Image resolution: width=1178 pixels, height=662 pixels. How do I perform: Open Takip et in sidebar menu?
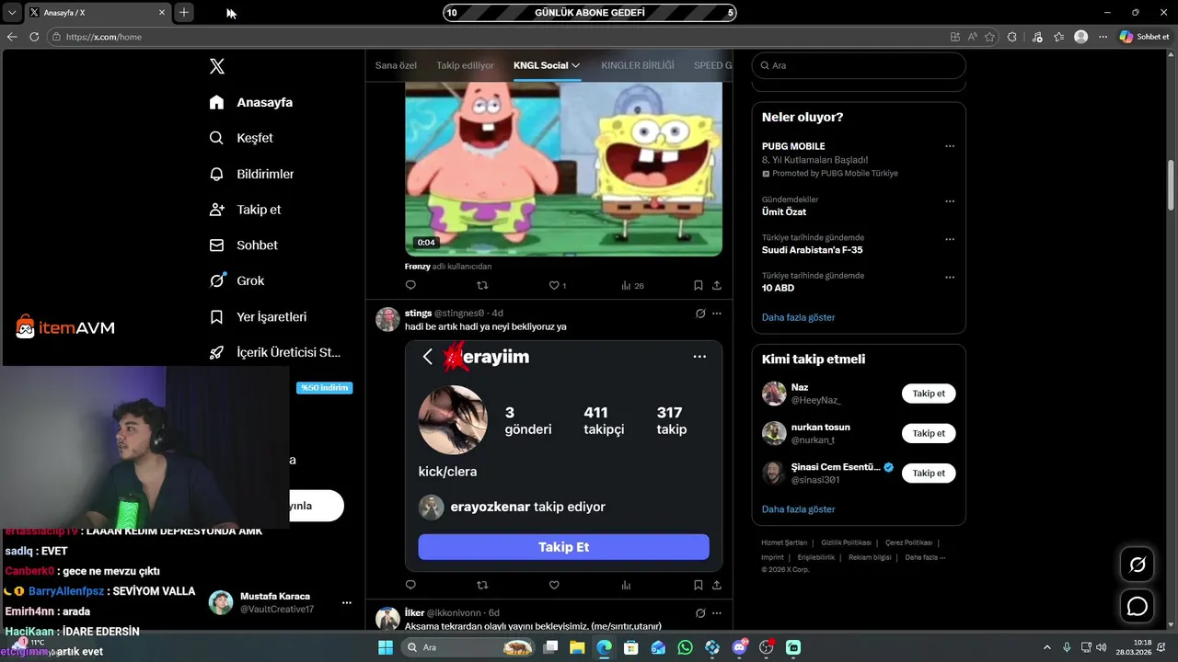click(246, 210)
